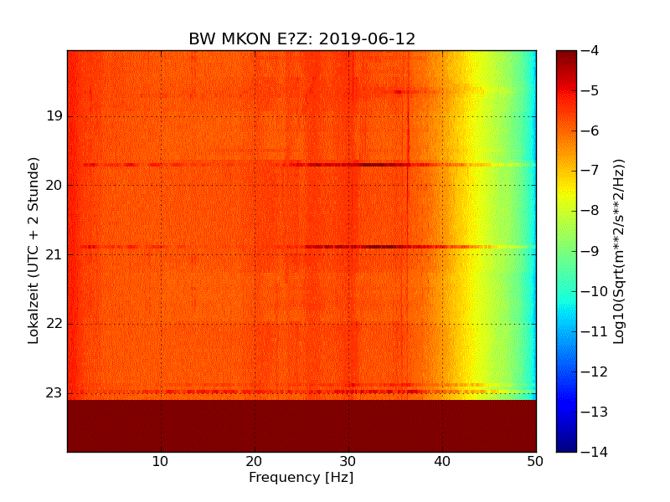Click the −8 colorbar tick label
The width and height of the screenshot is (670, 502).
click(x=590, y=211)
